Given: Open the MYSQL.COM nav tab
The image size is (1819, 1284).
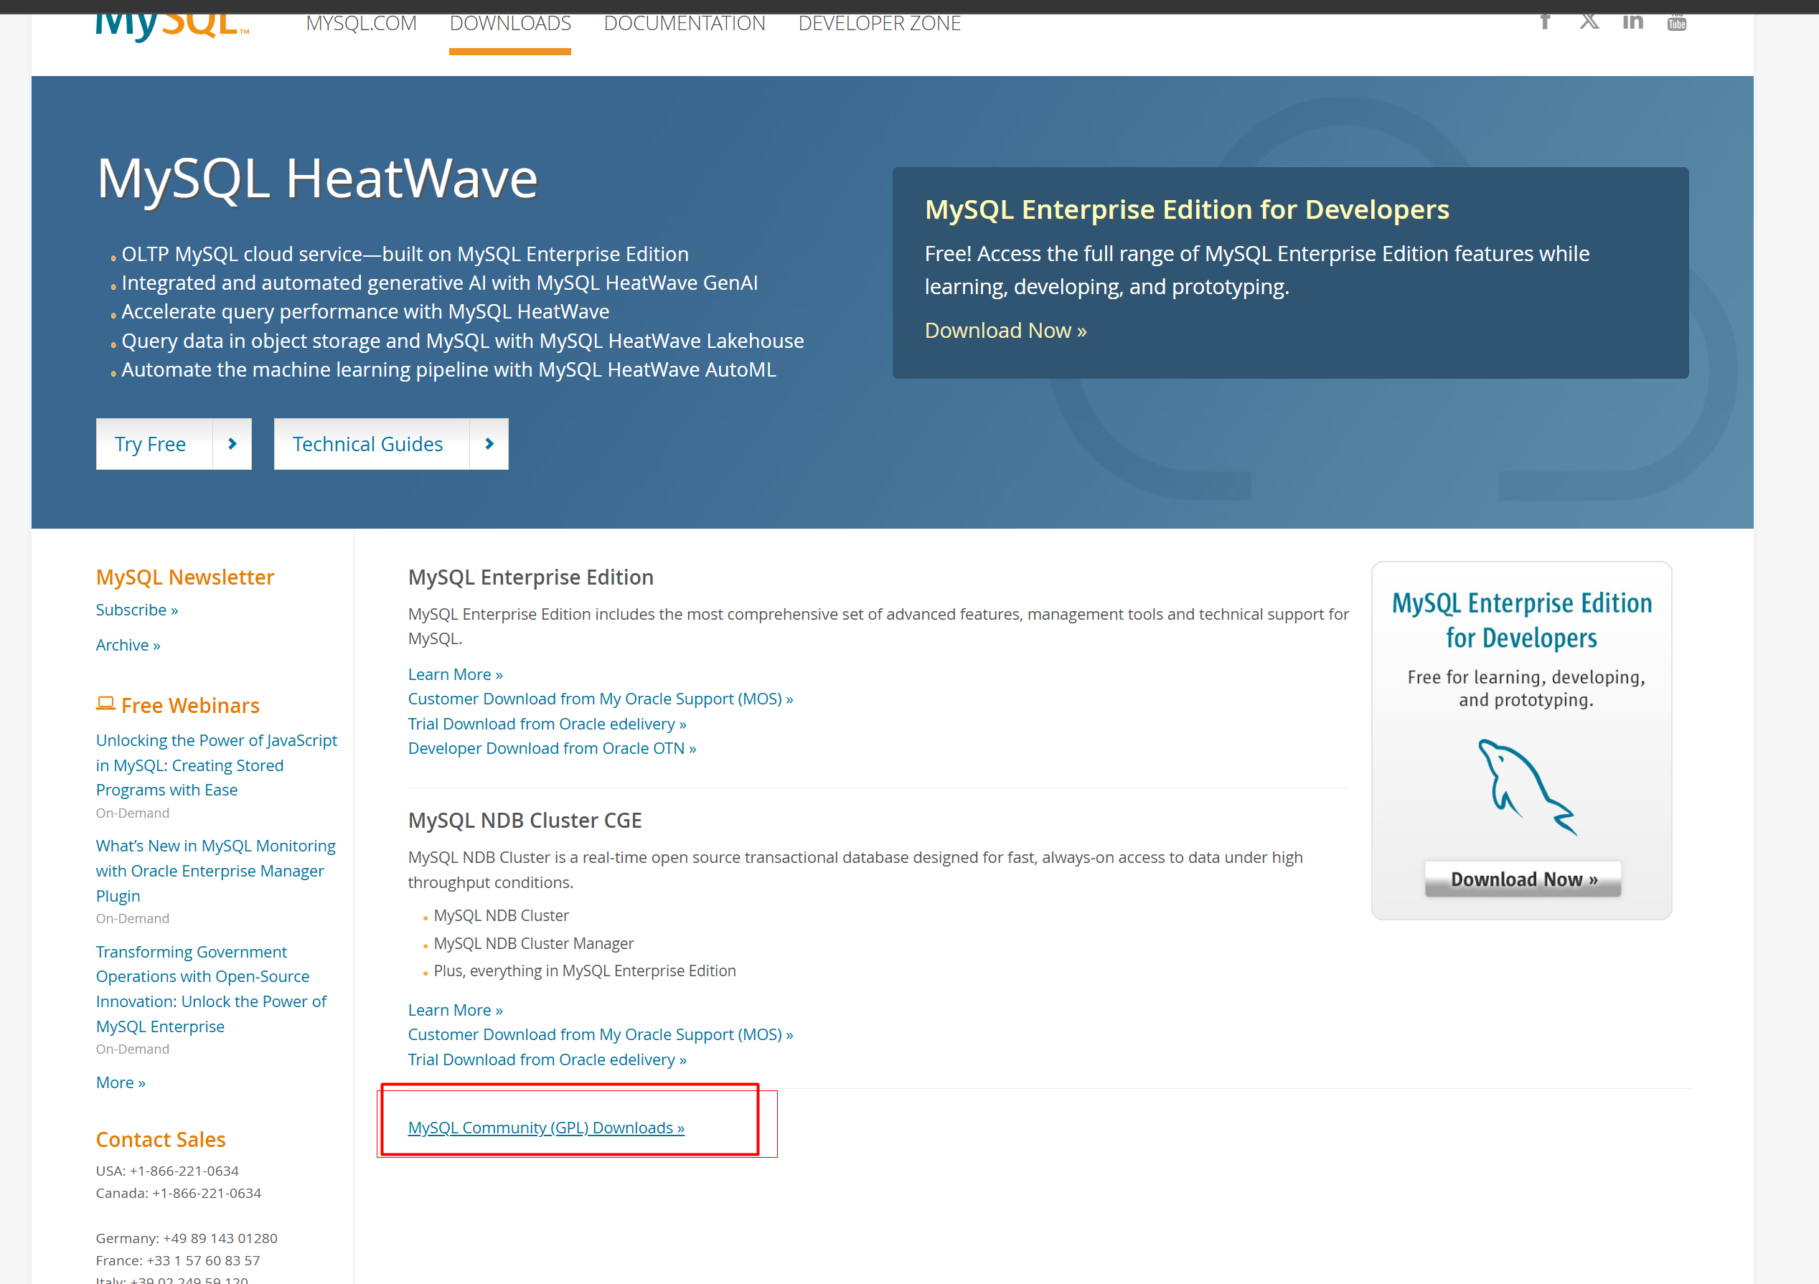Looking at the screenshot, I should pos(361,24).
